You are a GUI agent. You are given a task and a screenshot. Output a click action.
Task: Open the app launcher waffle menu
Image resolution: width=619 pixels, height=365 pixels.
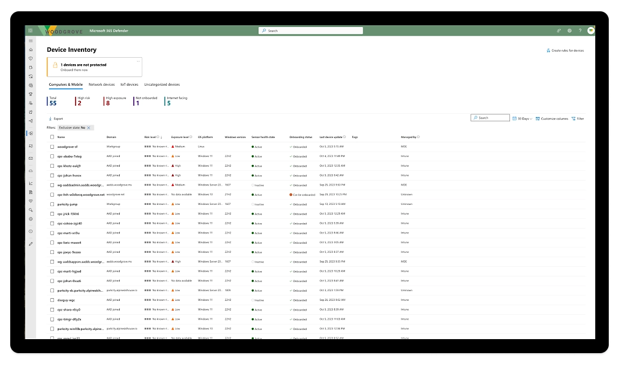click(x=31, y=31)
